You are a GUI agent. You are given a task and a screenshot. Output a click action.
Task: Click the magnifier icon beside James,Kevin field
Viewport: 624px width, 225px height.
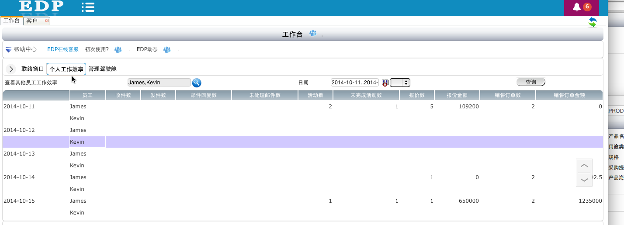coord(197,83)
